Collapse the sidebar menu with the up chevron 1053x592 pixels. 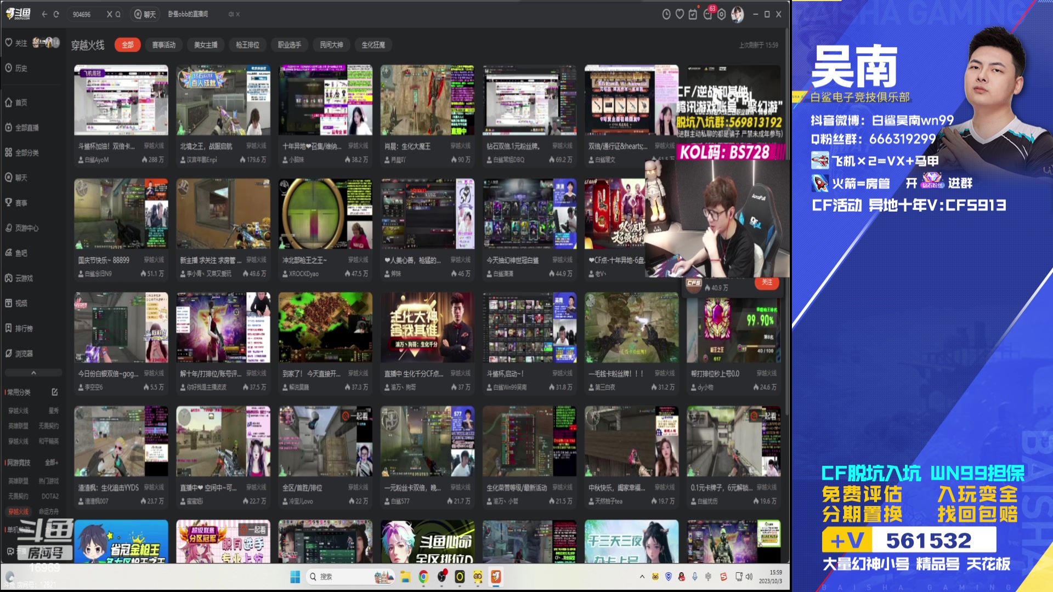click(33, 373)
